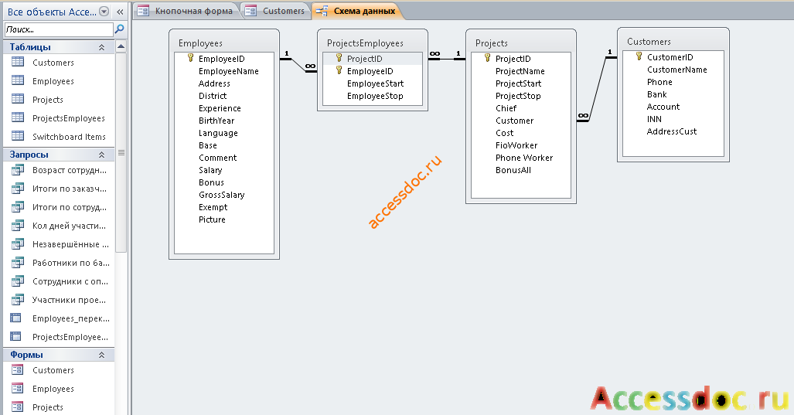Switch to the Customers document tab
The image size is (794, 415).
click(x=275, y=11)
